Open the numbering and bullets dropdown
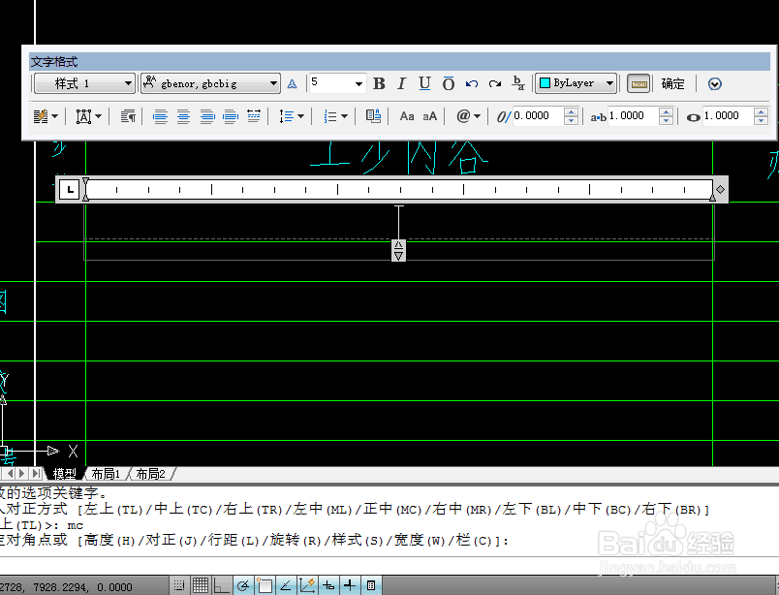Image resolution: width=779 pixels, height=595 pixels. click(335, 117)
